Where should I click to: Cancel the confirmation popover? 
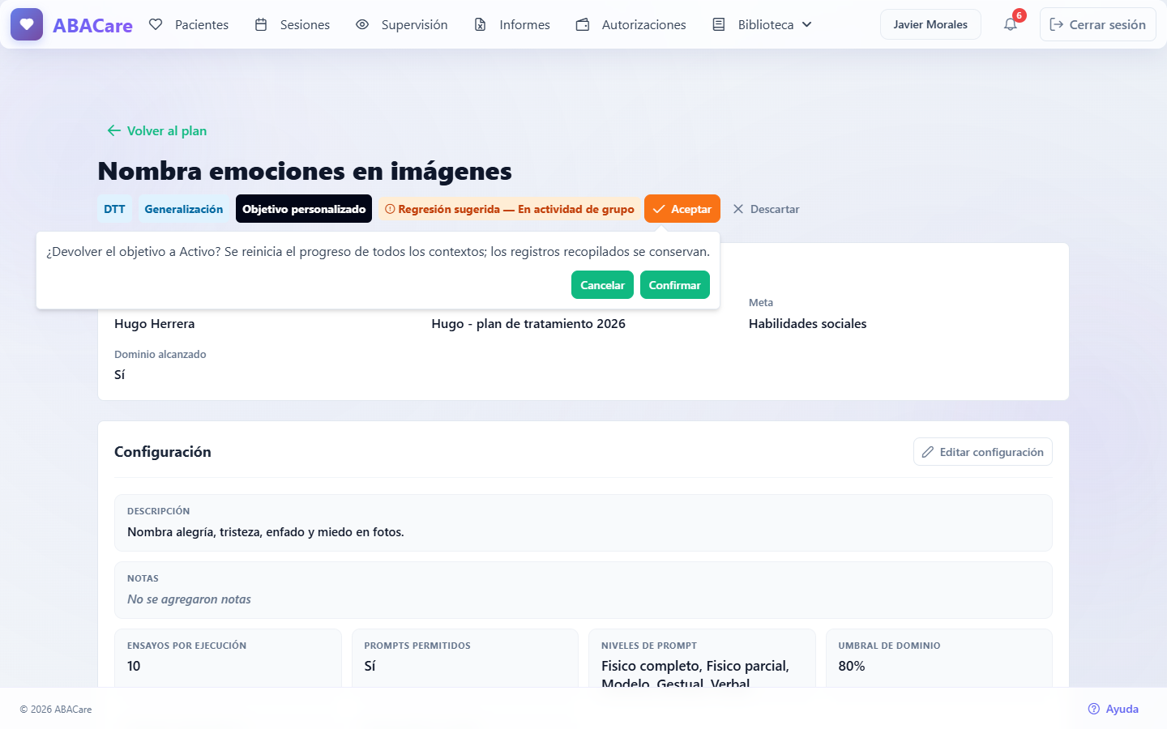click(x=602, y=285)
